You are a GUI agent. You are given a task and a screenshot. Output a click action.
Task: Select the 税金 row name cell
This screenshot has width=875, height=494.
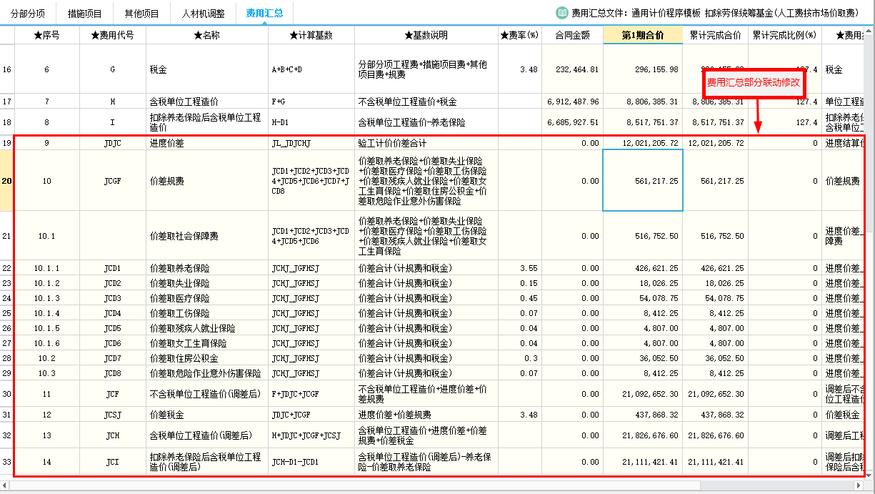pos(206,69)
